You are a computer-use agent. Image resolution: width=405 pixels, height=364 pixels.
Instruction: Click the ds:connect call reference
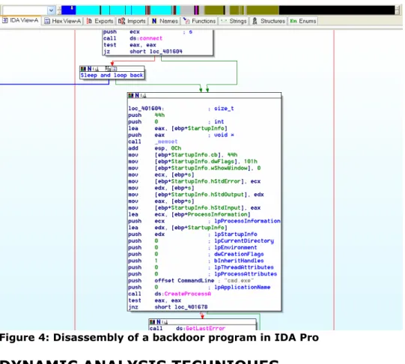pyautogui.click(x=146, y=38)
